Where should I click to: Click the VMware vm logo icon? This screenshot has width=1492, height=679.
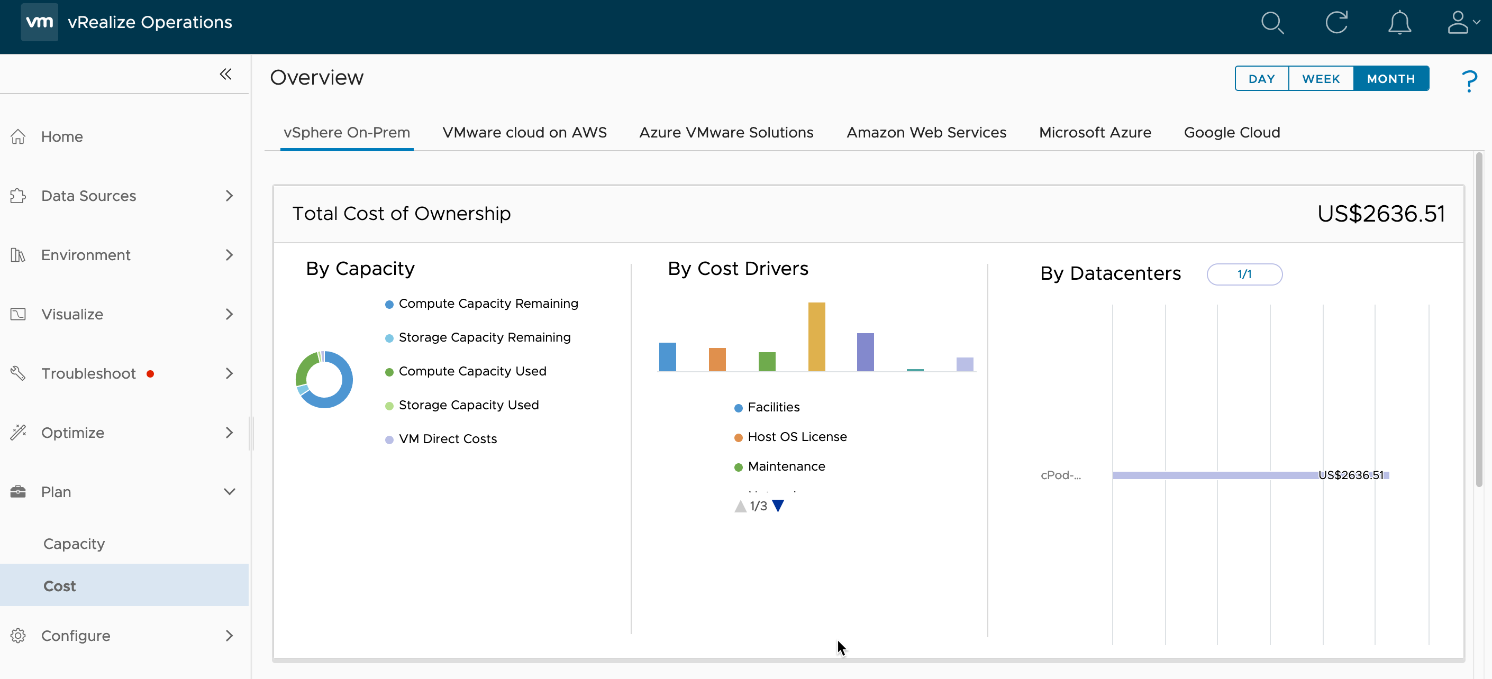[39, 22]
